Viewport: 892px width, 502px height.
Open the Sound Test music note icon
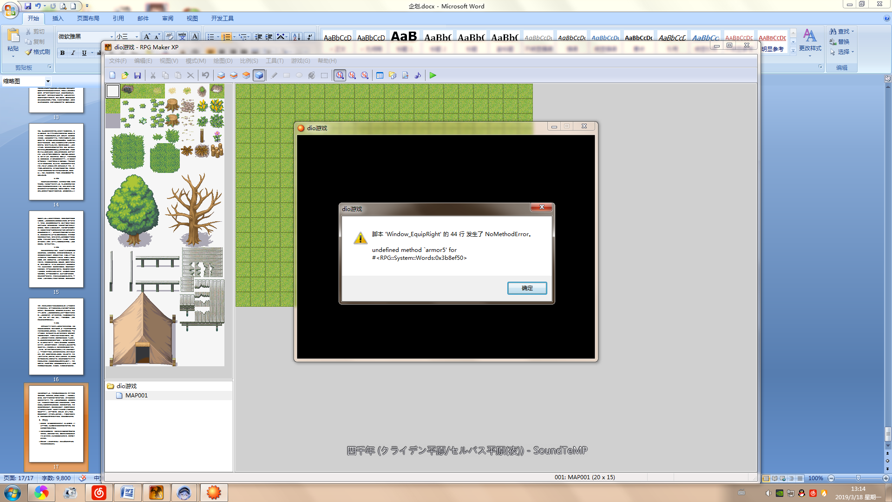tap(418, 75)
